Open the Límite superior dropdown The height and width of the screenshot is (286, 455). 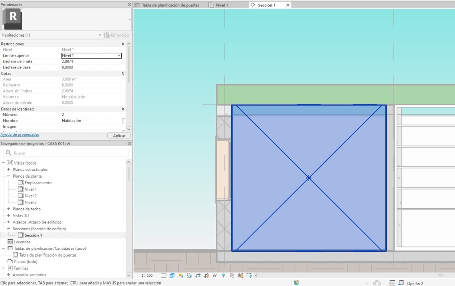tap(119, 56)
